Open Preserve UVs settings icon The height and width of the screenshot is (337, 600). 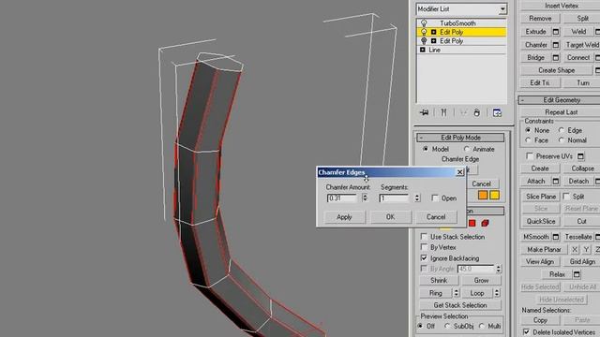tap(580, 156)
